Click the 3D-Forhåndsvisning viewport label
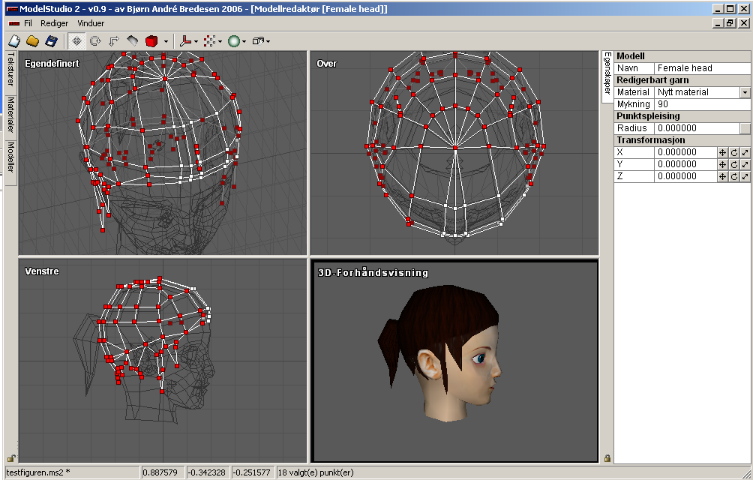 tap(373, 273)
